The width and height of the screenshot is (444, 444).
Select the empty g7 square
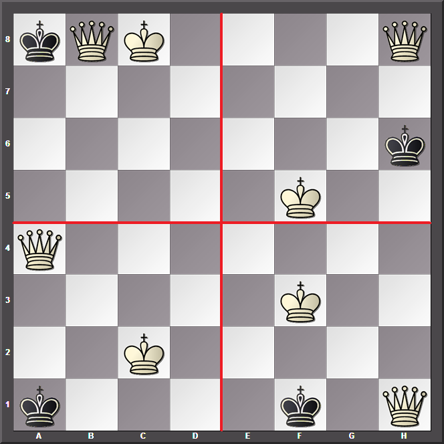point(352,92)
